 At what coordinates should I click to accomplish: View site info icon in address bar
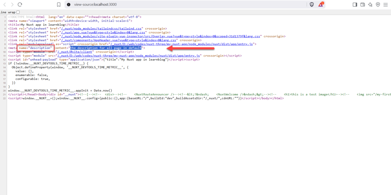(x=69, y=4)
